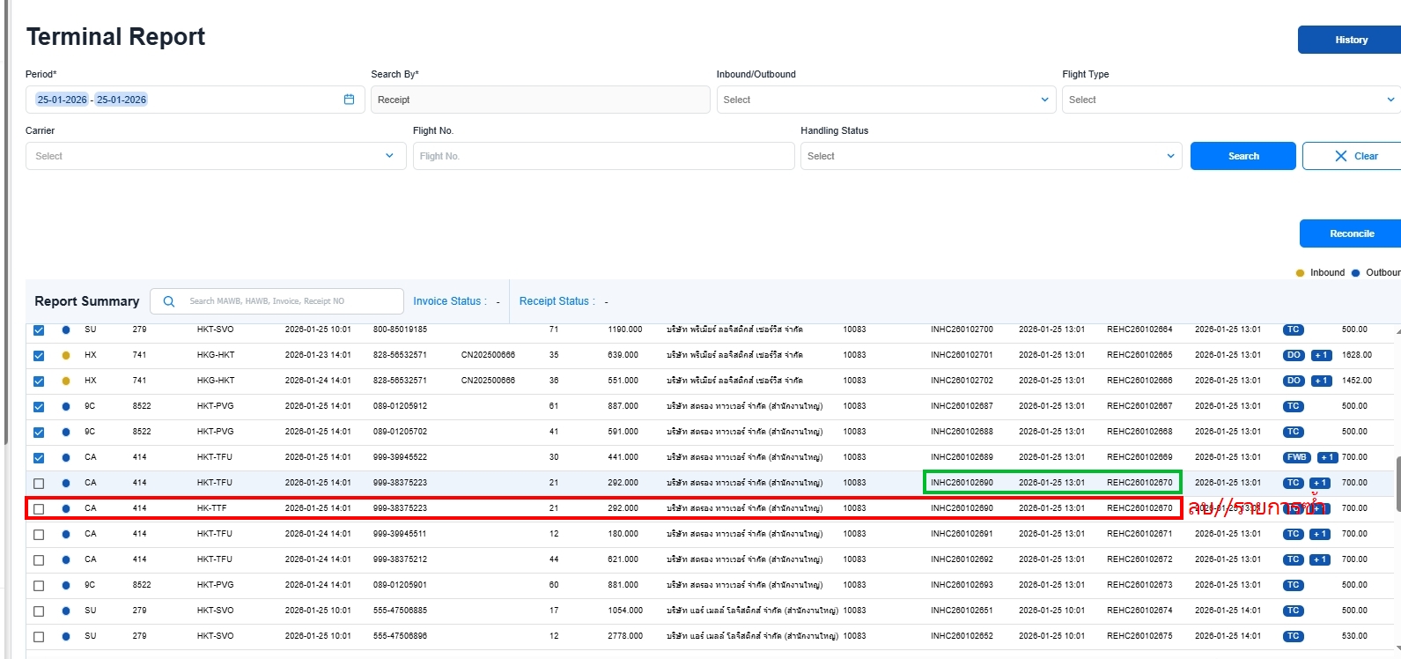Click TC badge for receipt REHC260102675
This screenshot has height=659, width=1401.
coord(1293,636)
